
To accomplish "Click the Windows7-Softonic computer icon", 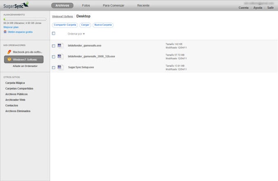I will (x=9, y=59).
